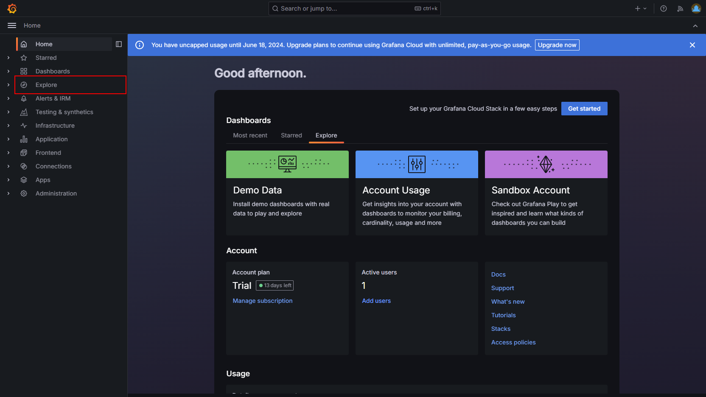Switch to the Starred dashboards tab
Image resolution: width=706 pixels, height=397 pixels.
291,135
